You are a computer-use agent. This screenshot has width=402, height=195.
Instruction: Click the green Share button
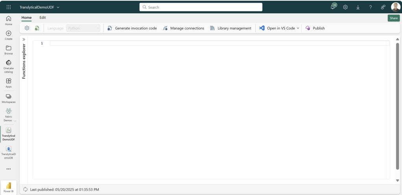[x=393, y=18]
